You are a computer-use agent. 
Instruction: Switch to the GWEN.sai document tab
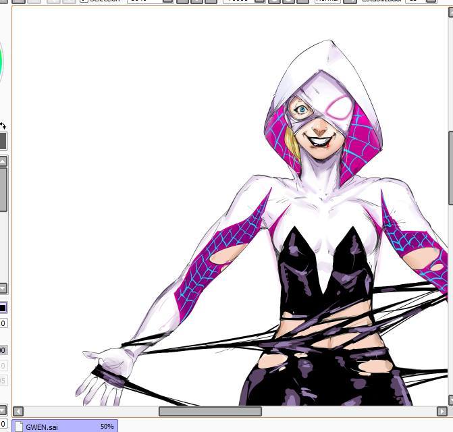[x=65, y=426]
